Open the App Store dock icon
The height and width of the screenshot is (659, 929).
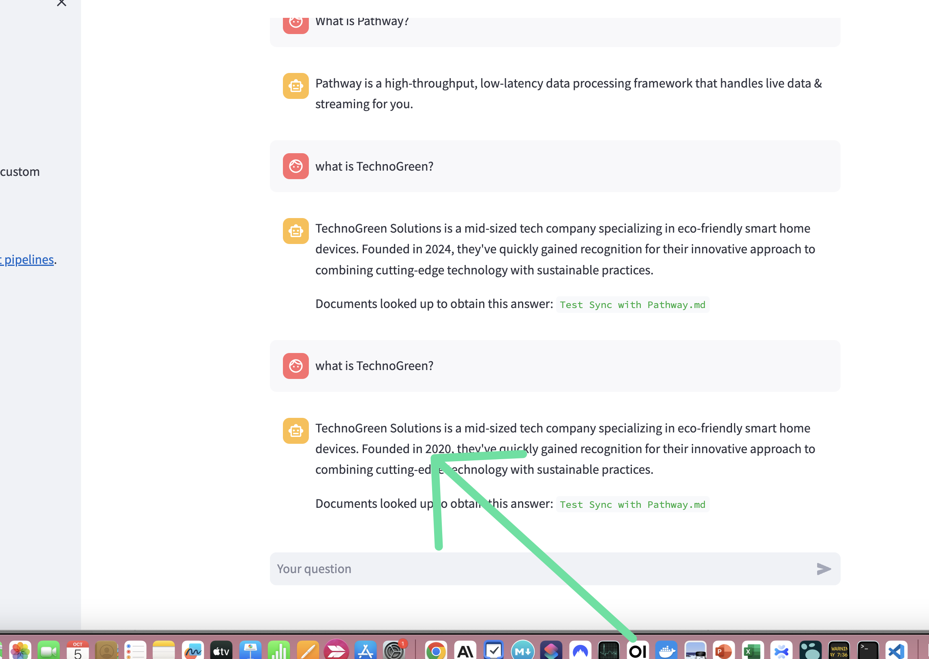[x=365, y=650]
